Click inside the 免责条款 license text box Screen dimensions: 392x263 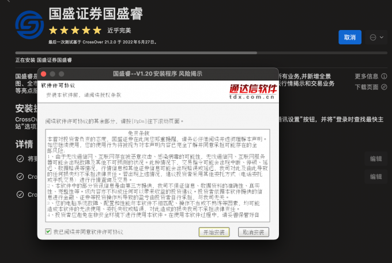point(157,175)
